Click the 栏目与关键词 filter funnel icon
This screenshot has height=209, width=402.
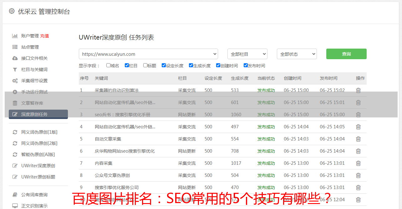click(15, 69)
